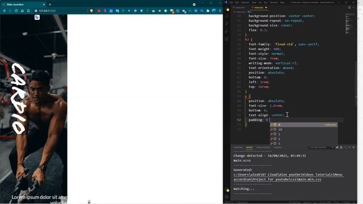The height and width of the screenshot is (204, 363).
Task: Maximize the bottom panel
Action: tap(349, 147)
